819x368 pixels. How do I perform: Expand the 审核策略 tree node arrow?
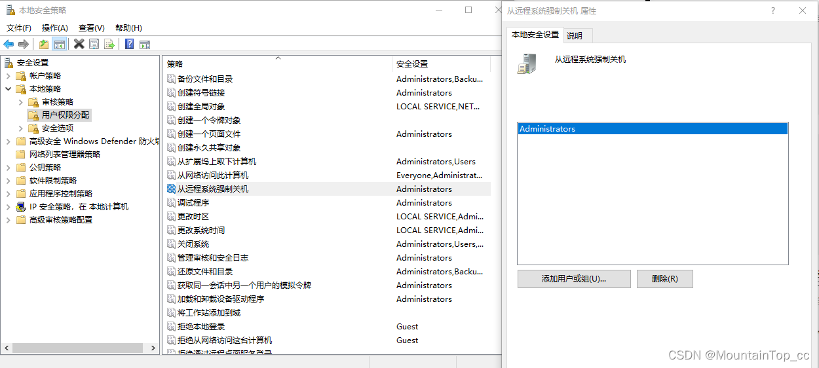pos(21,102)
